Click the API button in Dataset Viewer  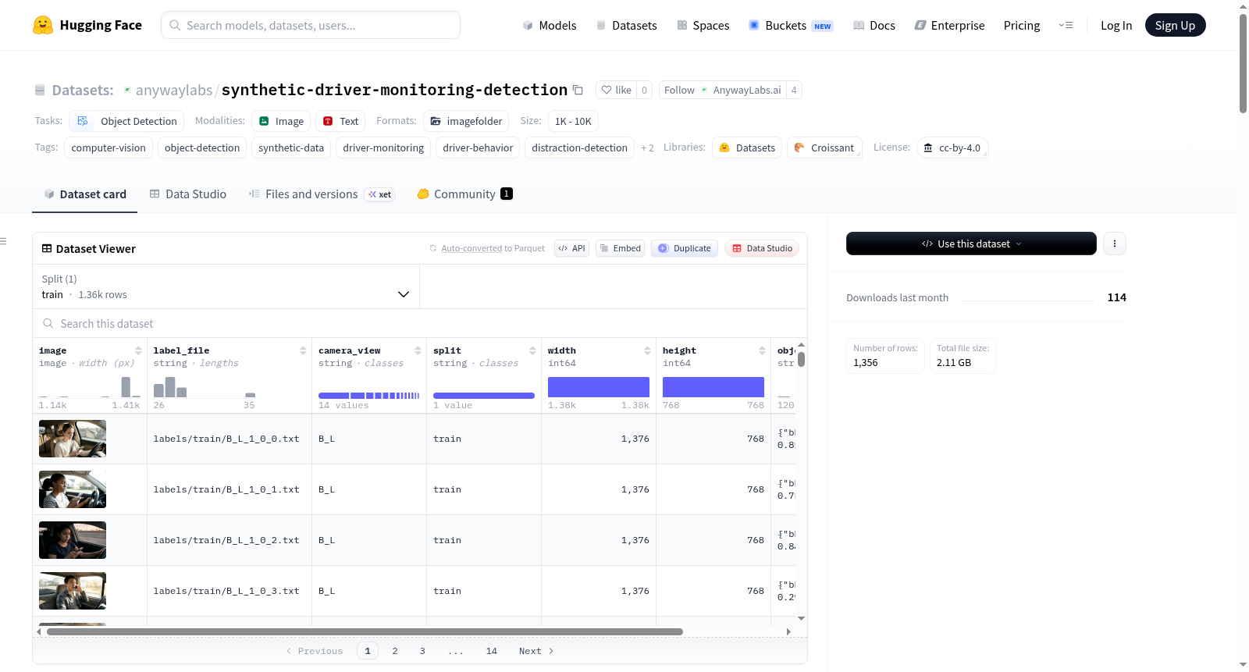click(x=571, y=248)
